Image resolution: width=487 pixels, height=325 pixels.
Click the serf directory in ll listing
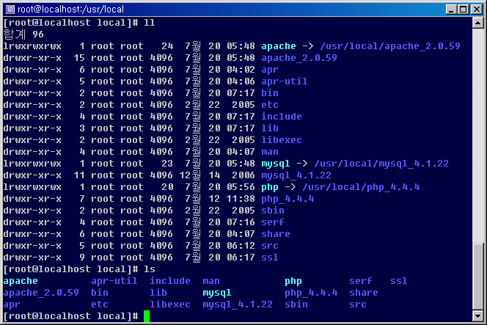273,222
